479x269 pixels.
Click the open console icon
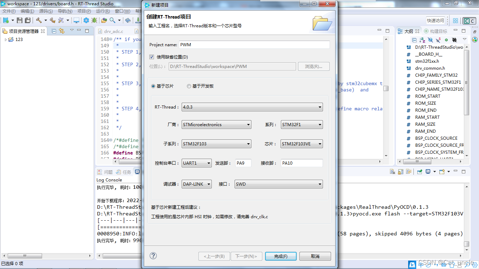pyautogui.click(x=442, y=172)
